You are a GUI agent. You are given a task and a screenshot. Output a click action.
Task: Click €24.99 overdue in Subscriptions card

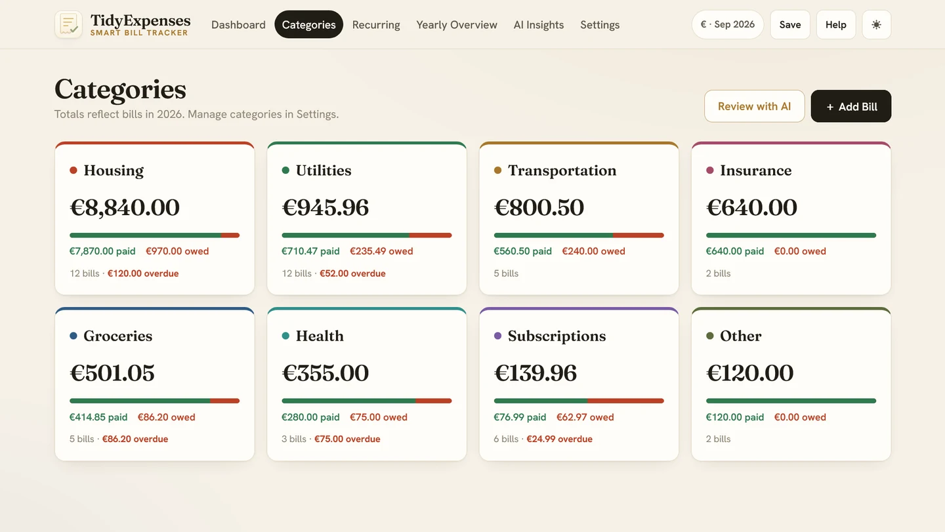click(559, 440)
